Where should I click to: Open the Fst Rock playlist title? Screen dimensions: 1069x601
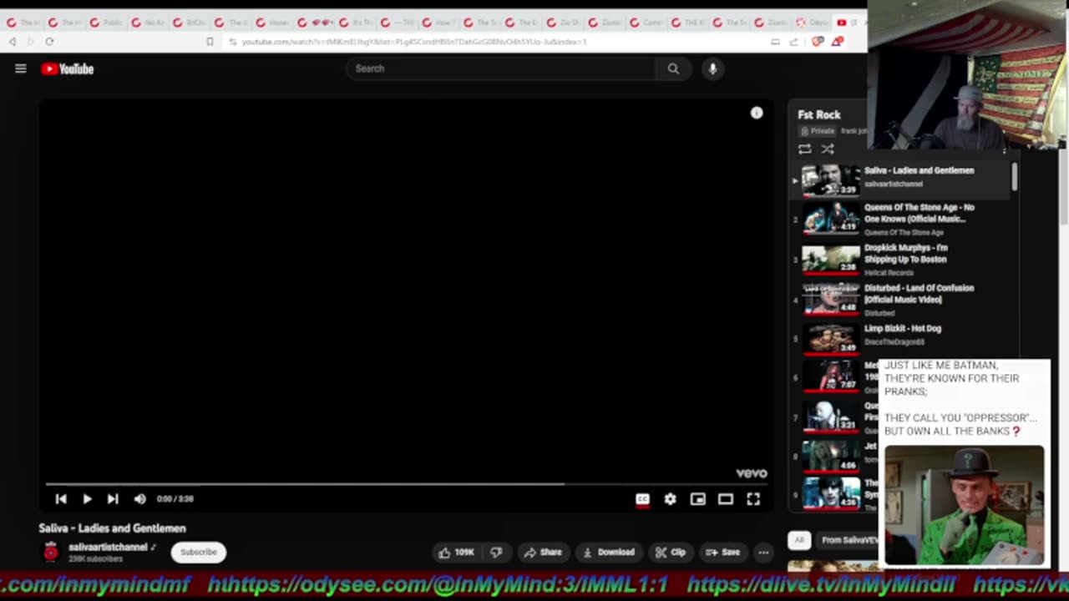click(x=819, y=114)
